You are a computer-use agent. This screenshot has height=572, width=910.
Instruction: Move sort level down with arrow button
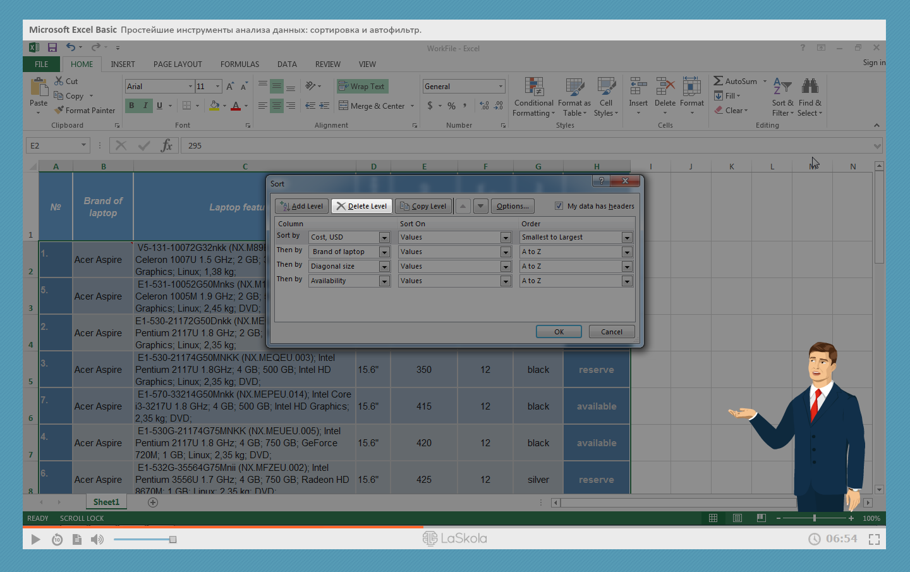click(481, 206)
